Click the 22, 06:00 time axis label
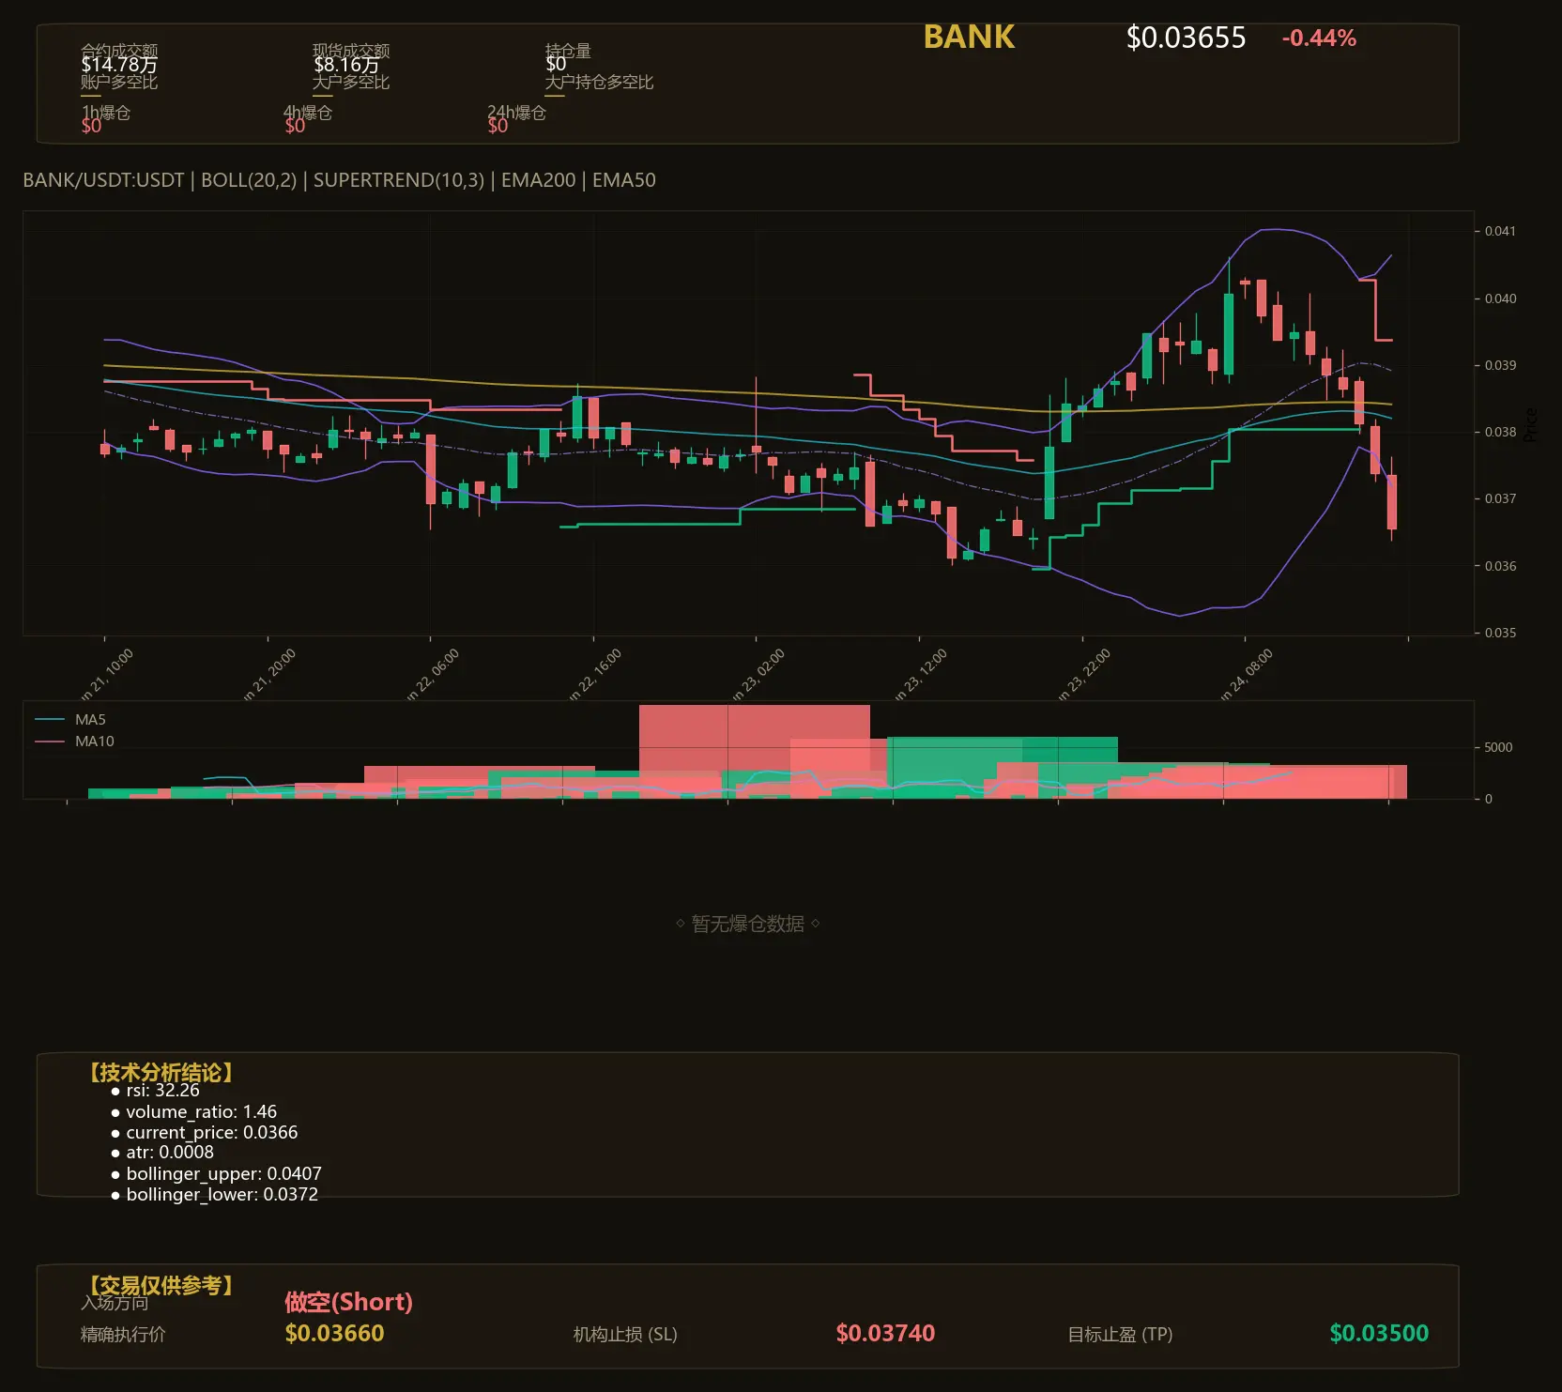1562x1392 pixels. (435, 674)
